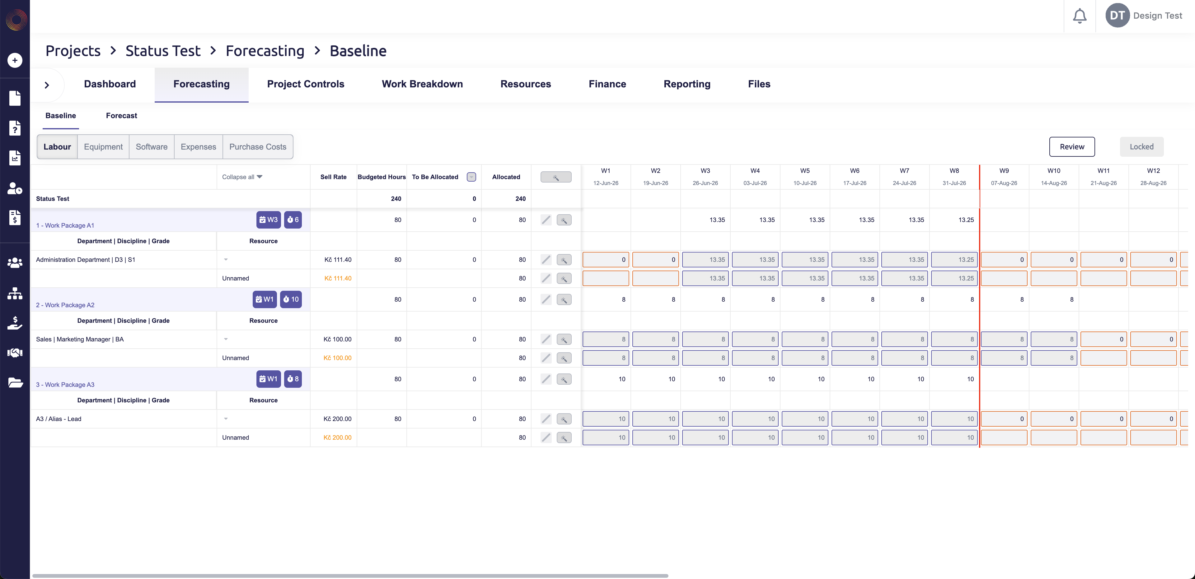Screen dimensions: 1195x579
Task: Open the Files tab
Action: [x=759, y=84]
